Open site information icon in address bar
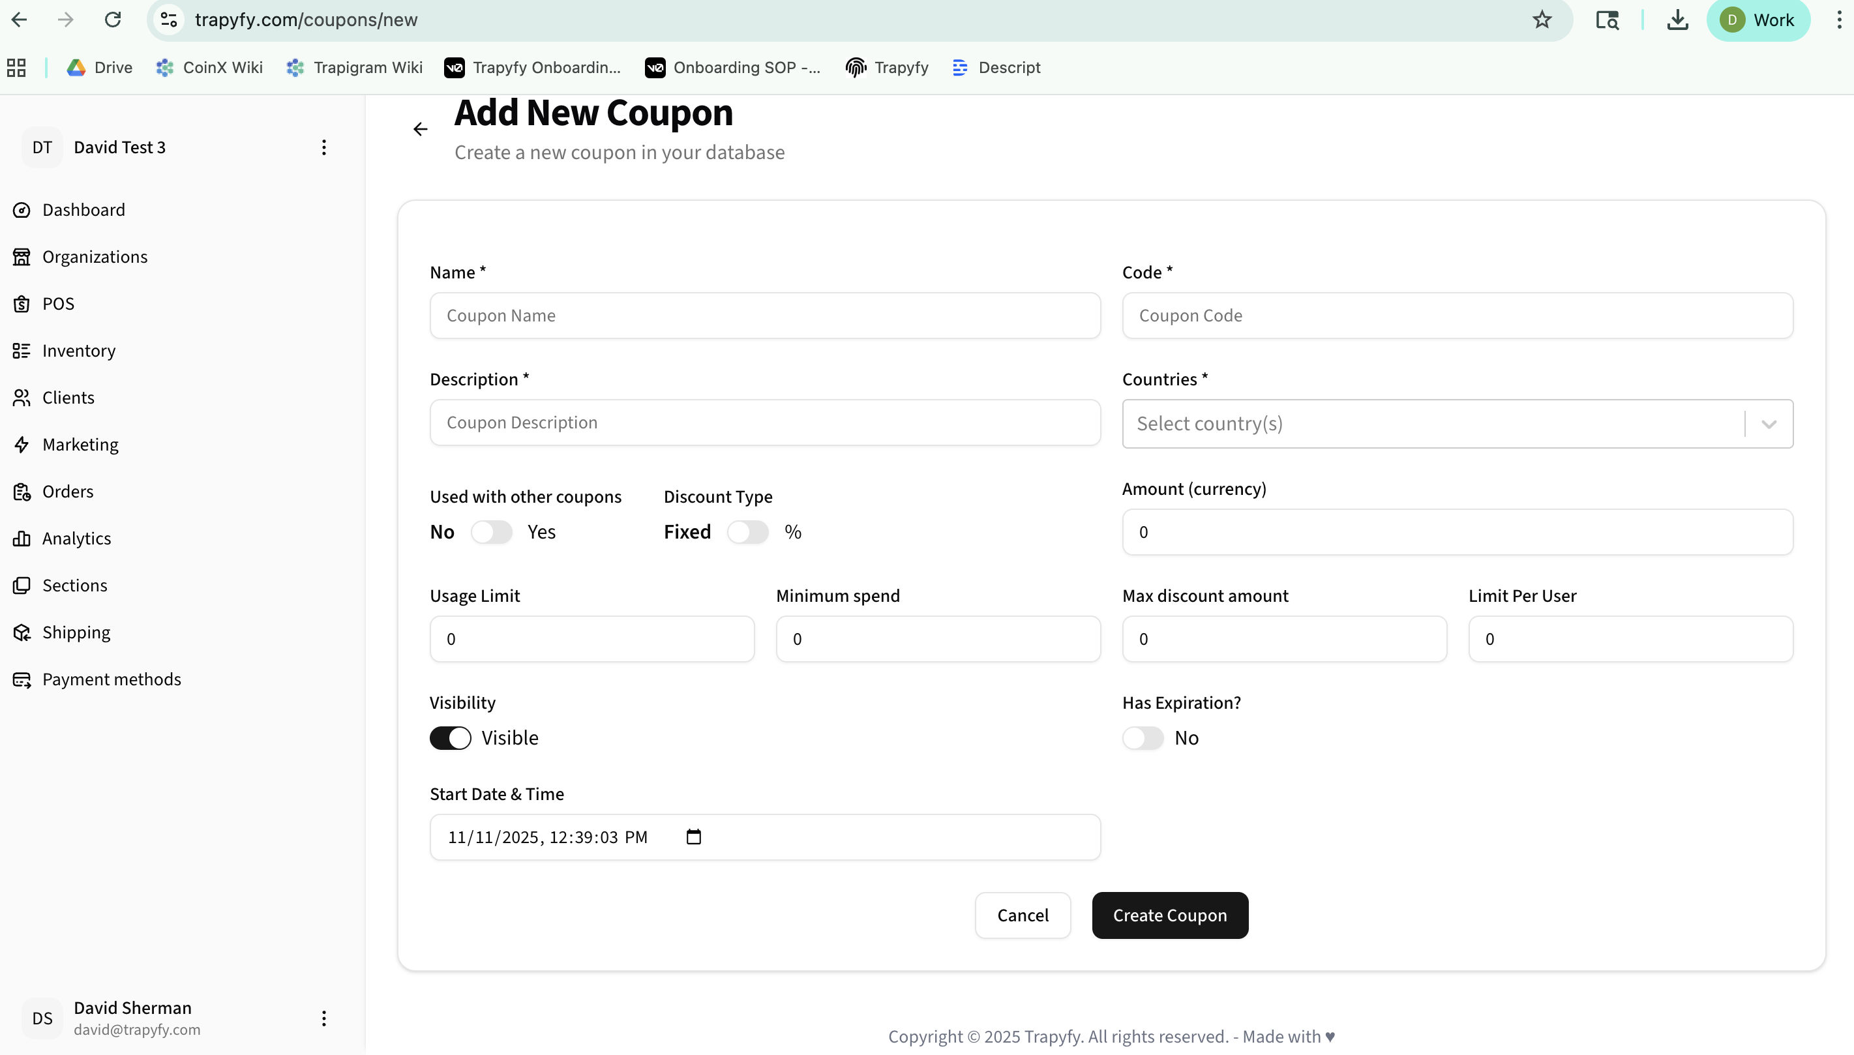The width and height of the screenshot is (1854, 1055). click(x=169, y=20)
